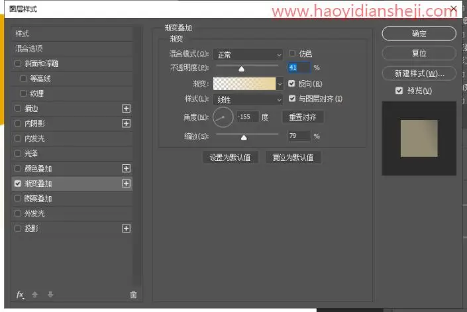Click the angle dial control
Screen dimensions: 467x312
223,117
